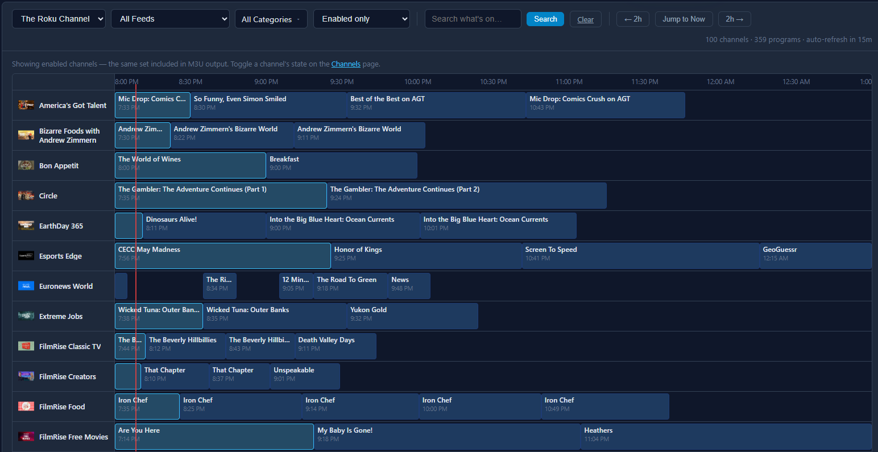Open Iron Chef at 10:00 PM
Viewport: 878px width, 452px height.
tap(480, 407)
